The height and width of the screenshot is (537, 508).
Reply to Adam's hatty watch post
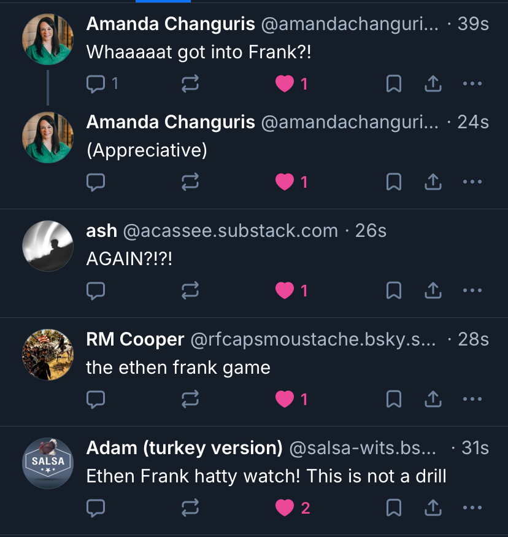click(x=96, y=508)
